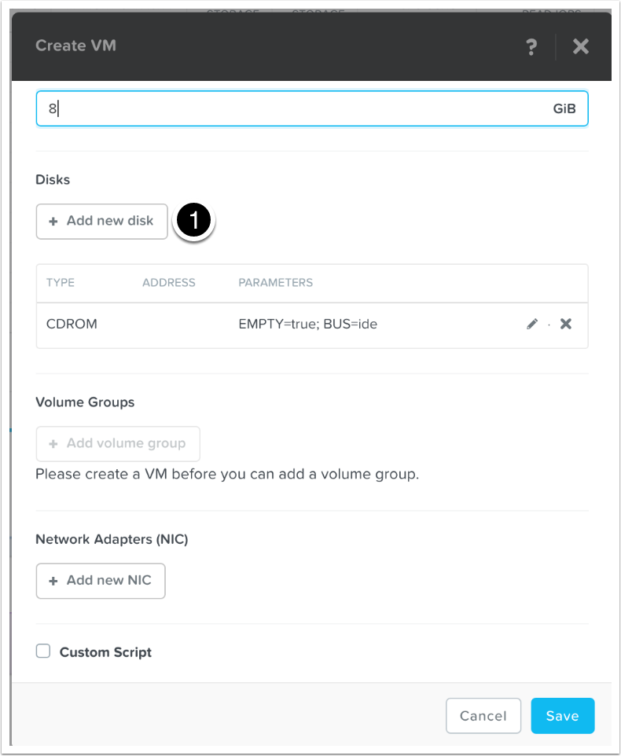This screenshot has width=621, height=756.
Task: Click the plus icon on Add new NIC
Action: 53,581
